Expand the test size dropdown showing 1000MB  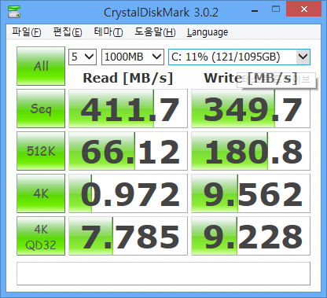pos(133,57)
